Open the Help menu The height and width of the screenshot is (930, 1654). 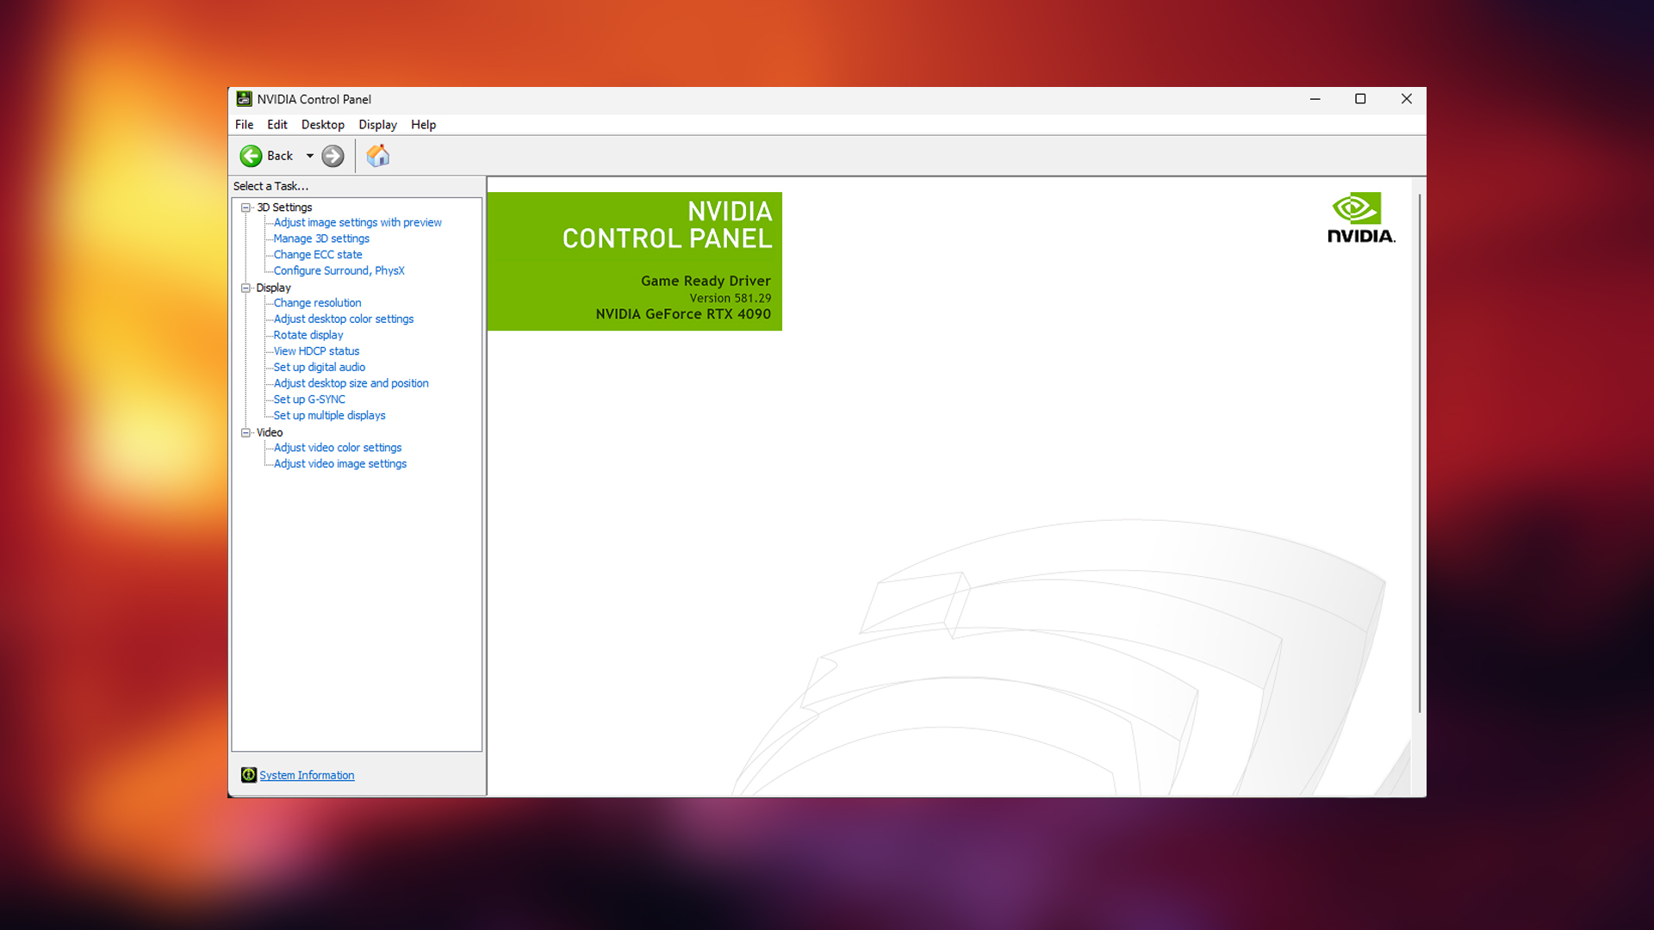point(423,124)
